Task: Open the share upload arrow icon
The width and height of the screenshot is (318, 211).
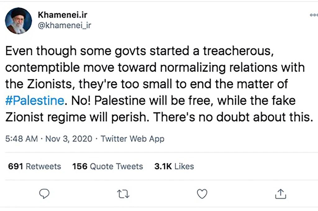Action: point(281,194)
